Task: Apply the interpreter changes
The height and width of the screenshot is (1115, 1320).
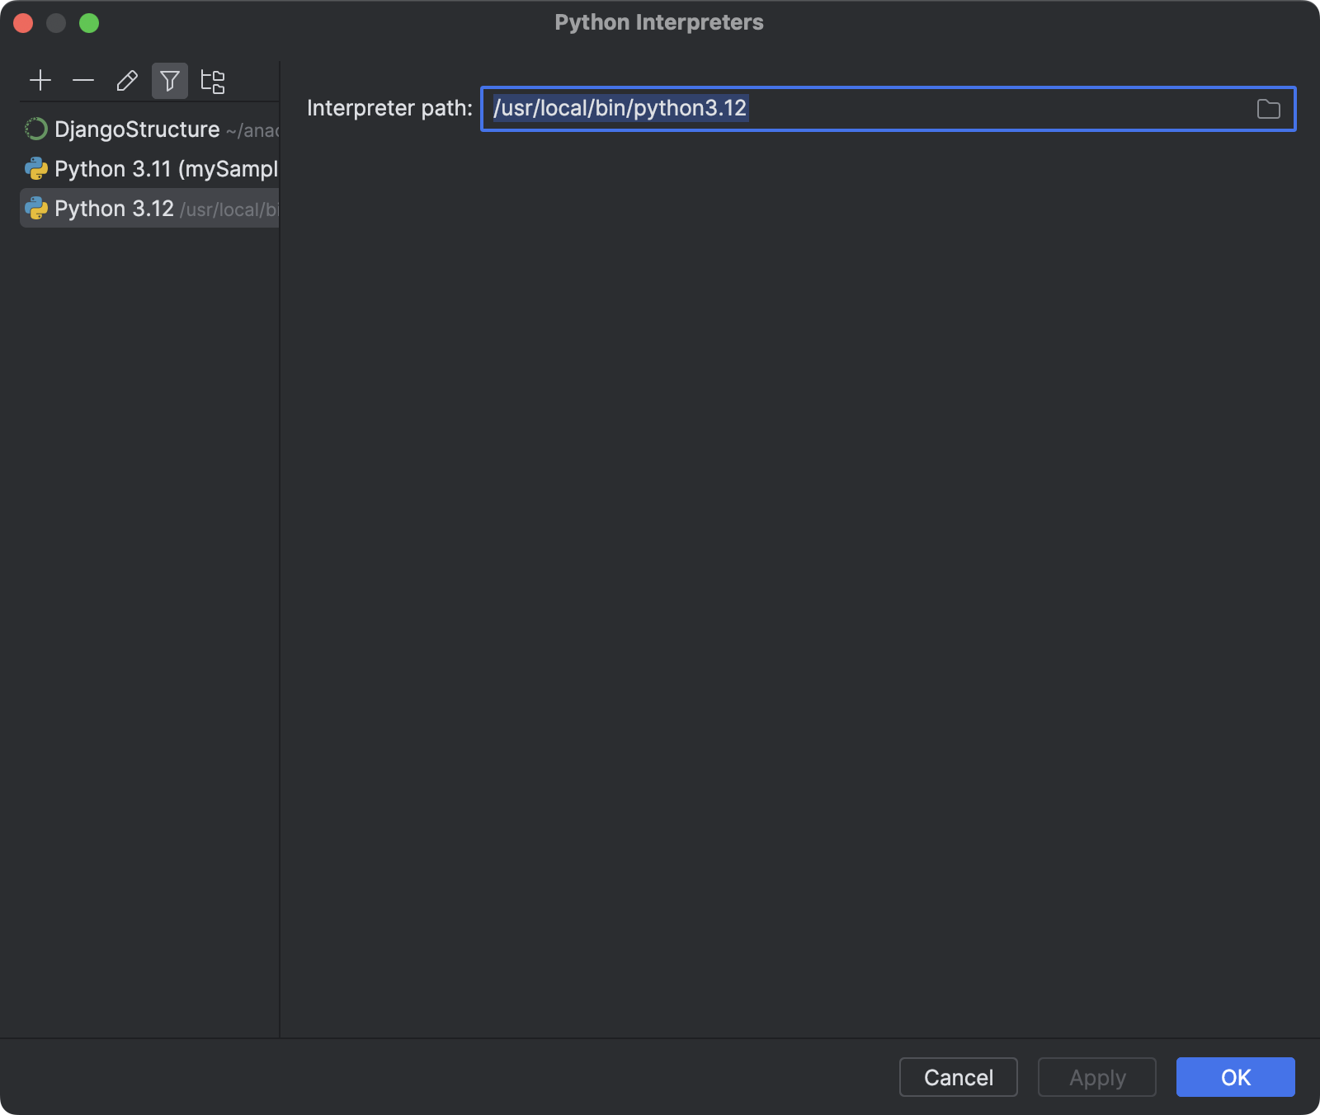Action: 1096,1077
